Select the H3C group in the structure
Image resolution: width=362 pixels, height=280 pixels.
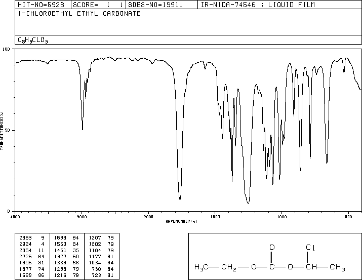point(202,267)
